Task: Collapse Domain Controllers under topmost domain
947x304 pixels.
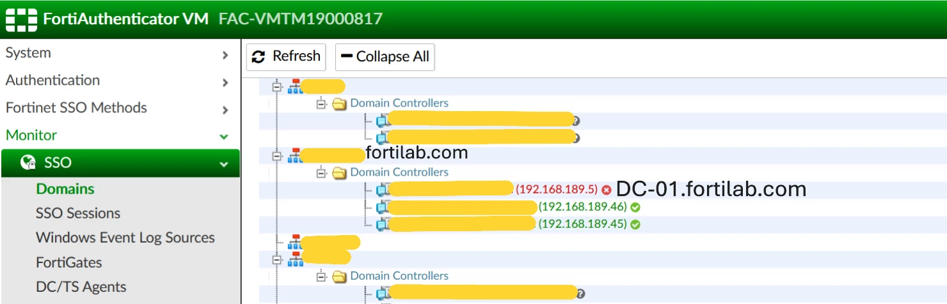Action: pos(321,103)
